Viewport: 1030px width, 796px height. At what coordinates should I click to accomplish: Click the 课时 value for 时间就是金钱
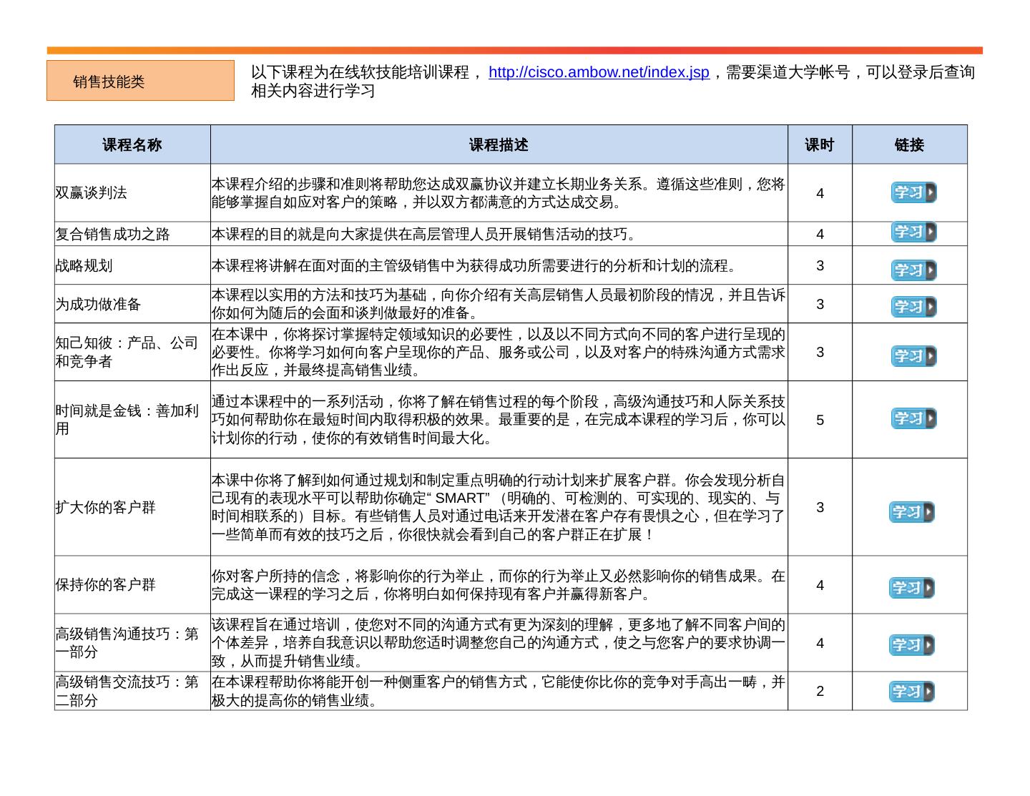(x=820, y=420)
